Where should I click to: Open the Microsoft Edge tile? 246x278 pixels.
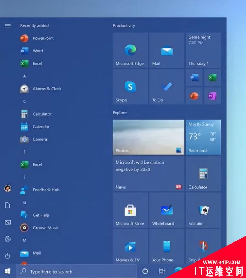130,50
